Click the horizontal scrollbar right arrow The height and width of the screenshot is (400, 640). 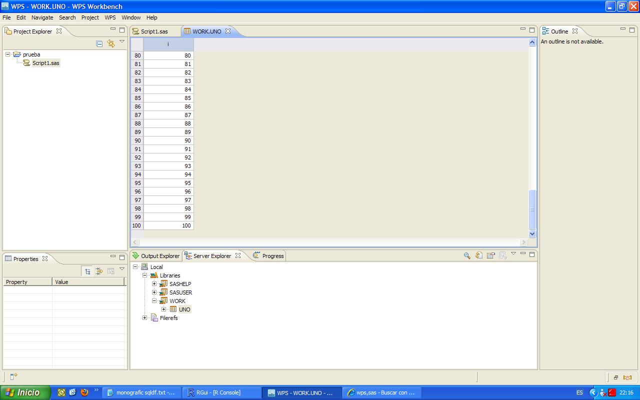(523, 242)
